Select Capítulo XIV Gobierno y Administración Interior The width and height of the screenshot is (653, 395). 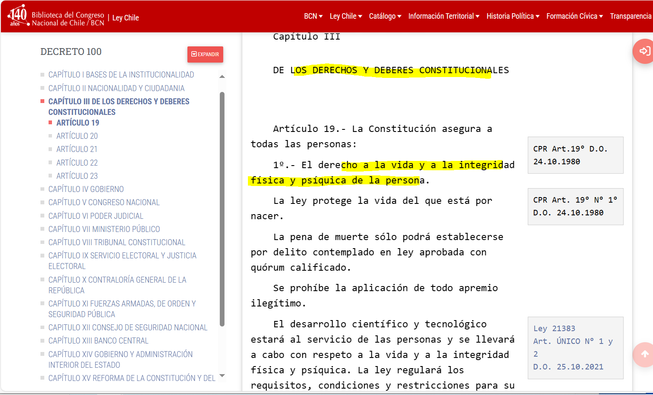(x=121, y=360)
